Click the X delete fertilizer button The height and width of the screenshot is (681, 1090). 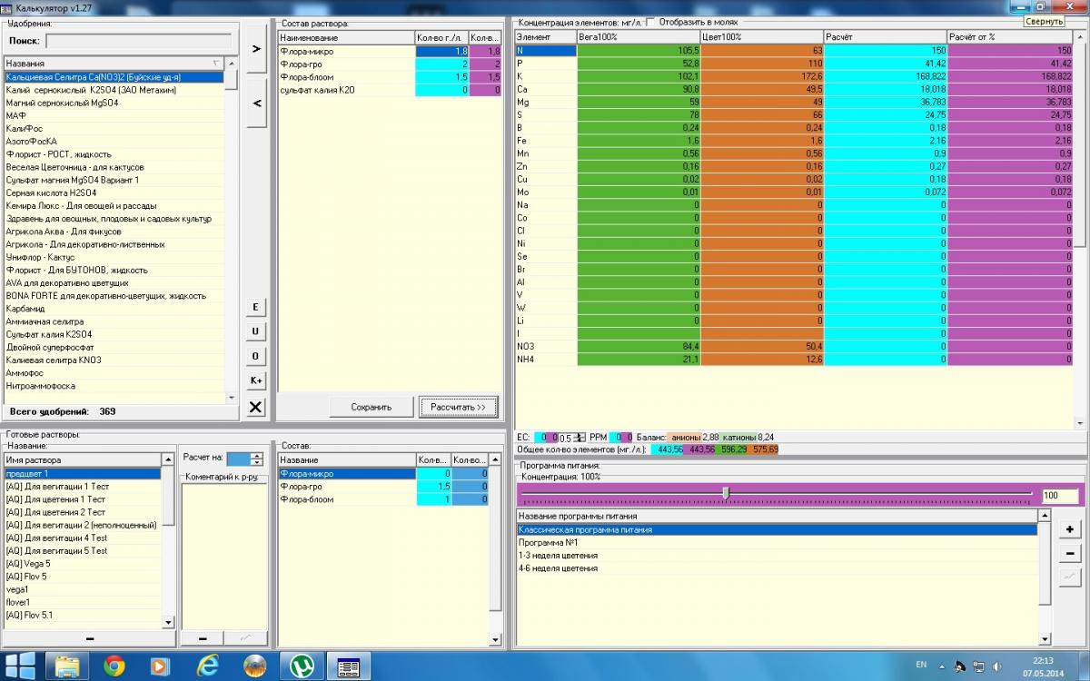[x=256, y=408]
